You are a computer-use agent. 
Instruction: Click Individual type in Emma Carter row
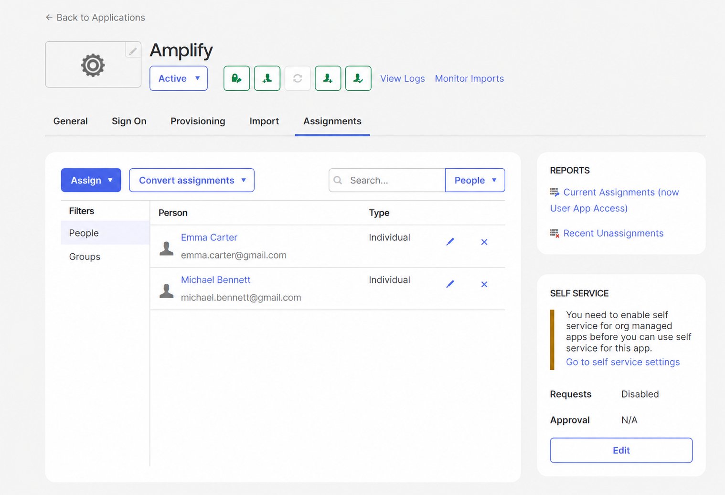389,237
